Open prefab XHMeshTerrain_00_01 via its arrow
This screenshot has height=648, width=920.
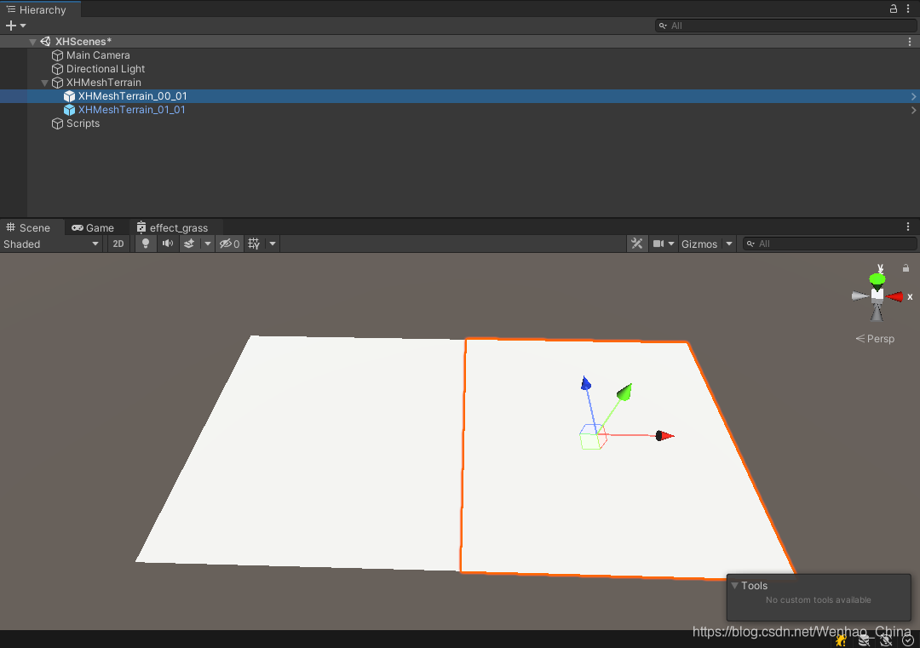(x=913, y=96)
